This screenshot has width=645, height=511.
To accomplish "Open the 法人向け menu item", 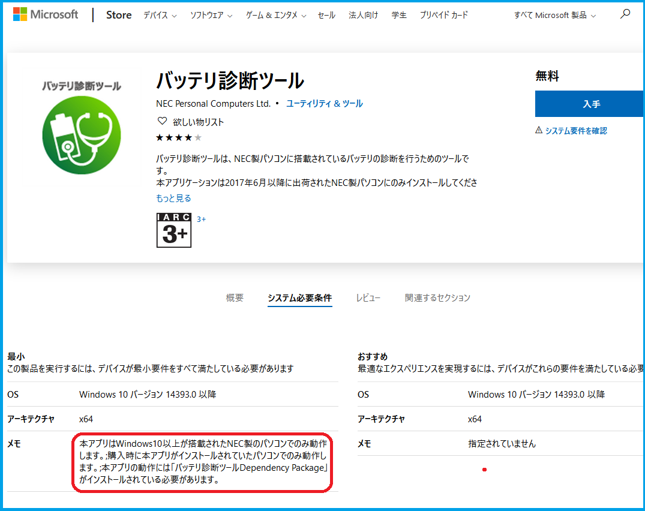I will tap(363, 15).
